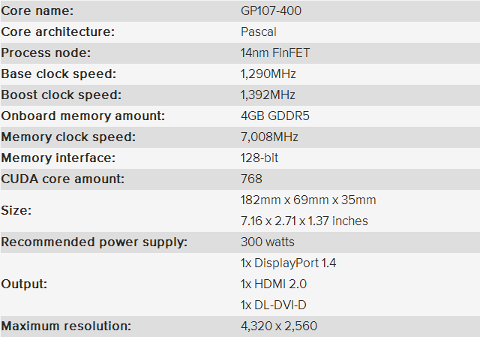This screenshot has height=337, width=480.
Task: Click the 300 watts power supply value
Action: 268,242
